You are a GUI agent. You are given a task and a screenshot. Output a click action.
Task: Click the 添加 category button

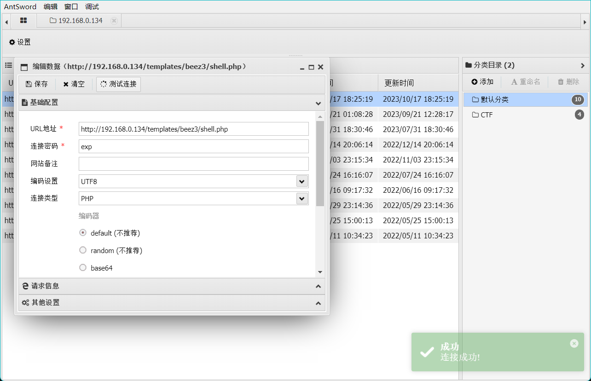coord(482,82)
